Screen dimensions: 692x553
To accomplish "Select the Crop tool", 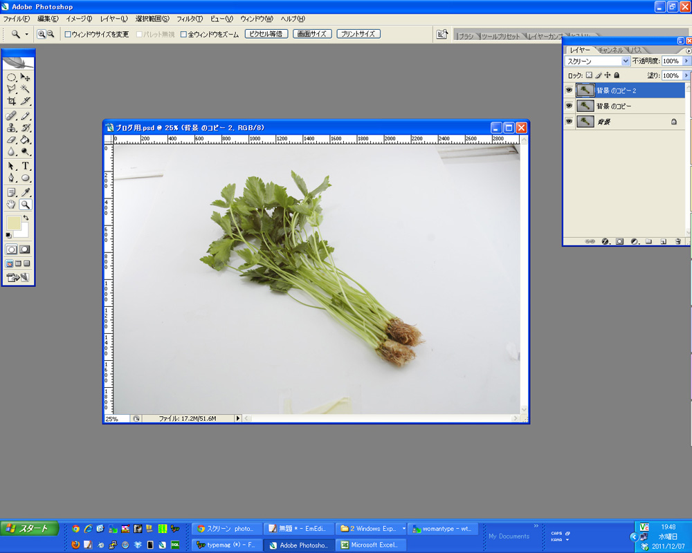I will 12,101.
